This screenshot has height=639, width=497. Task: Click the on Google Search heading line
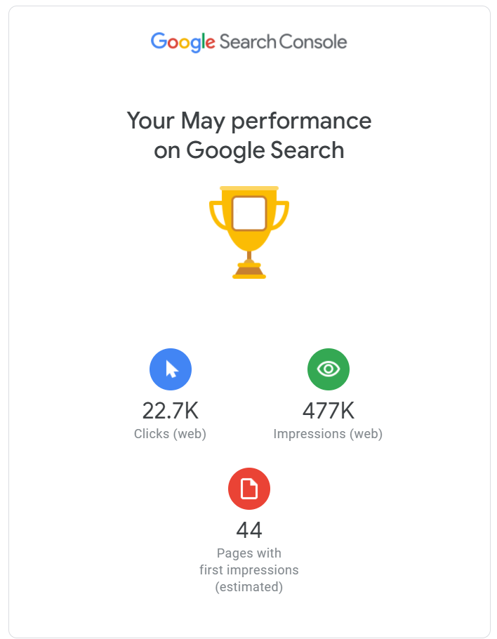[249, 150]
